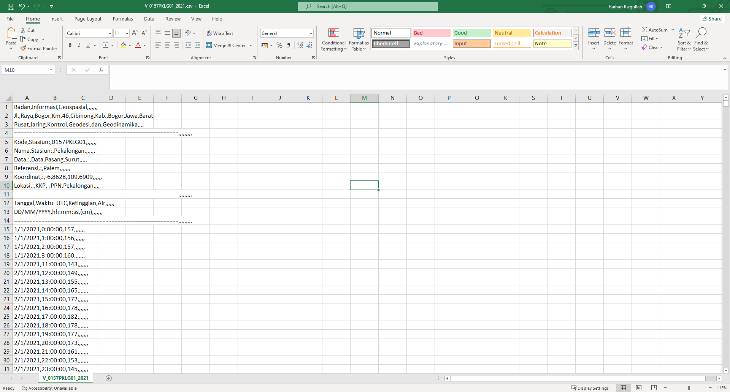Viewport: 730px width, 392px height.
Task: Select the Center alignment icon
Action: pos(167,45)
